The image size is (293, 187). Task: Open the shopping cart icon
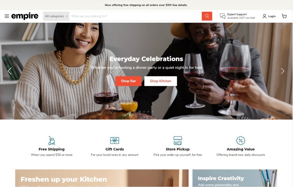pos(284,16)
